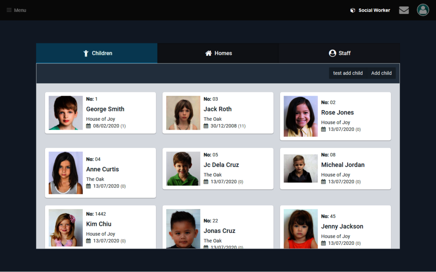Click calendar icon on Micheal Jordan card
Screen dimensions: 436x272
324,182
